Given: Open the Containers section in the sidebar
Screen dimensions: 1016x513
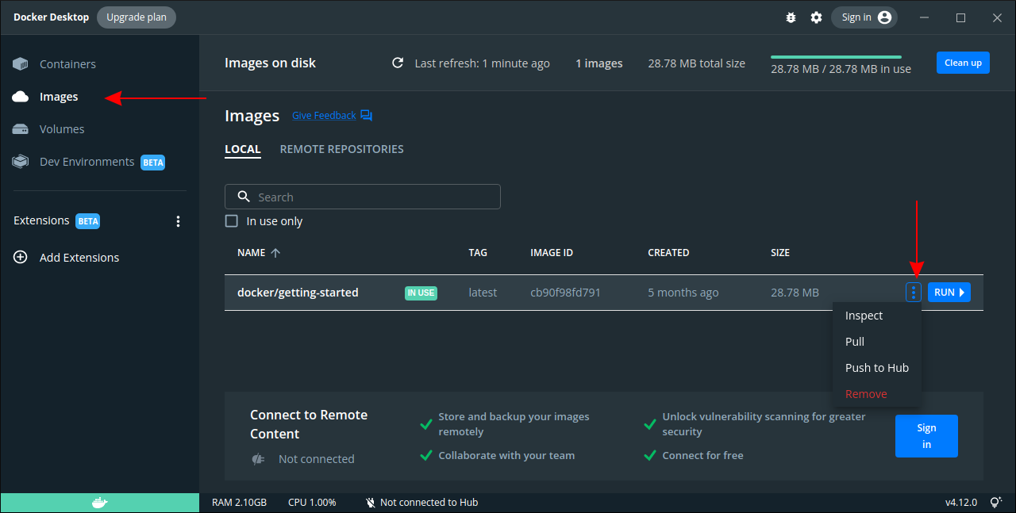Looking at the screenshot, I should point(67,63).
